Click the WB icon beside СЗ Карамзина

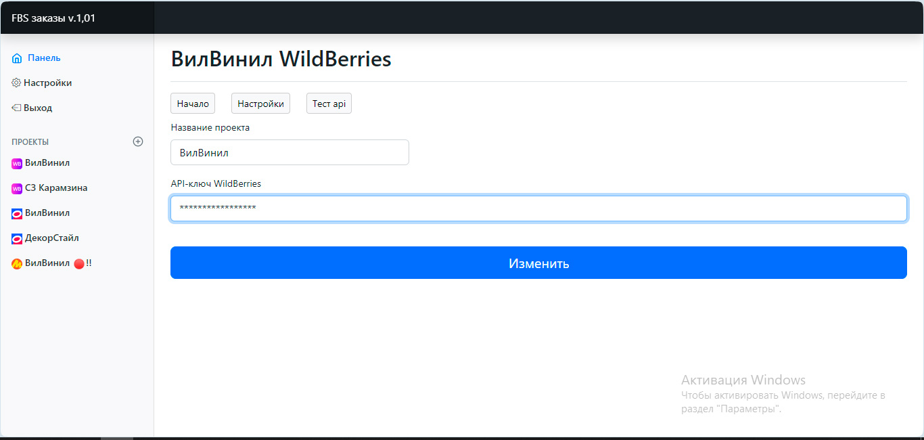[x=17, y=188]
